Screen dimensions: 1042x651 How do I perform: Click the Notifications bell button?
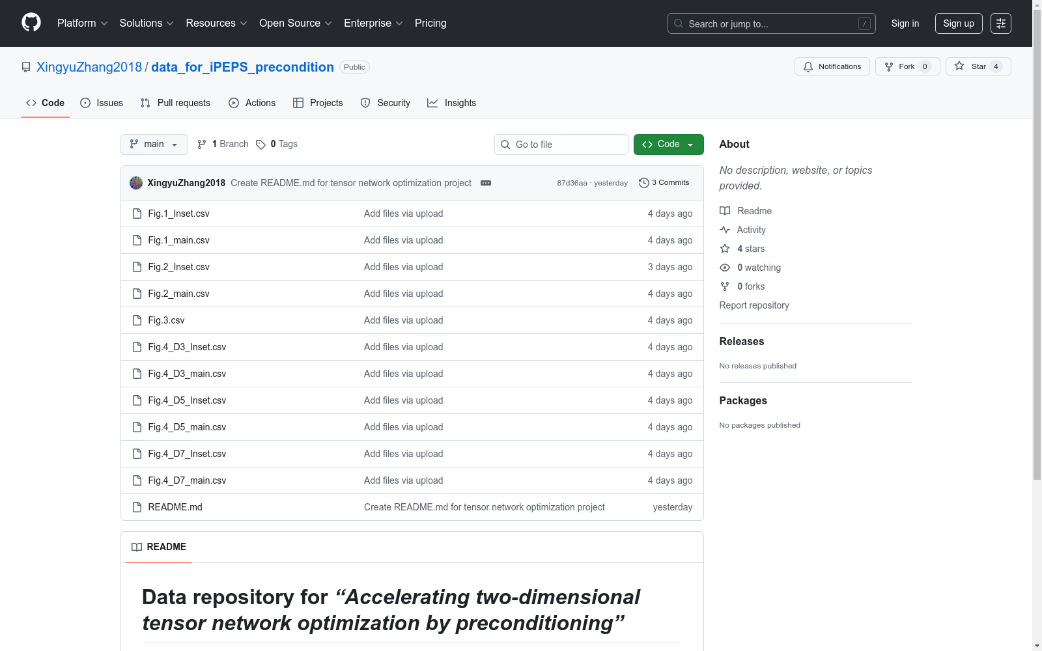coord(832,66)
